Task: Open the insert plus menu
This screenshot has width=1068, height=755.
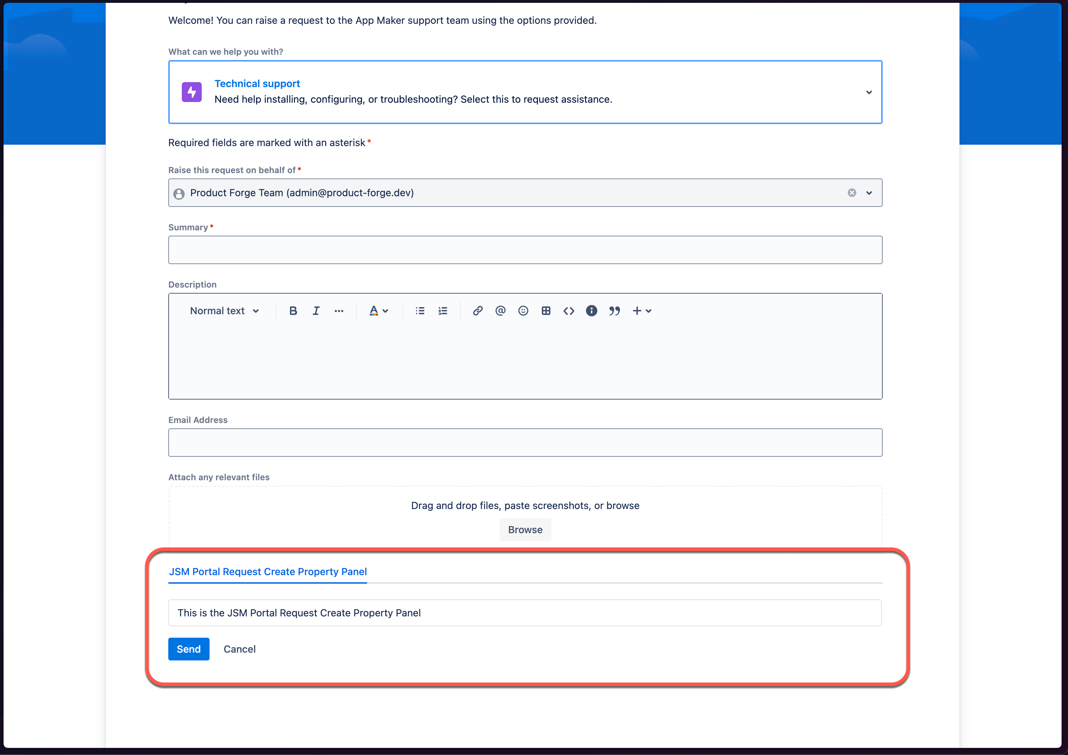Action: coord(642,311)
